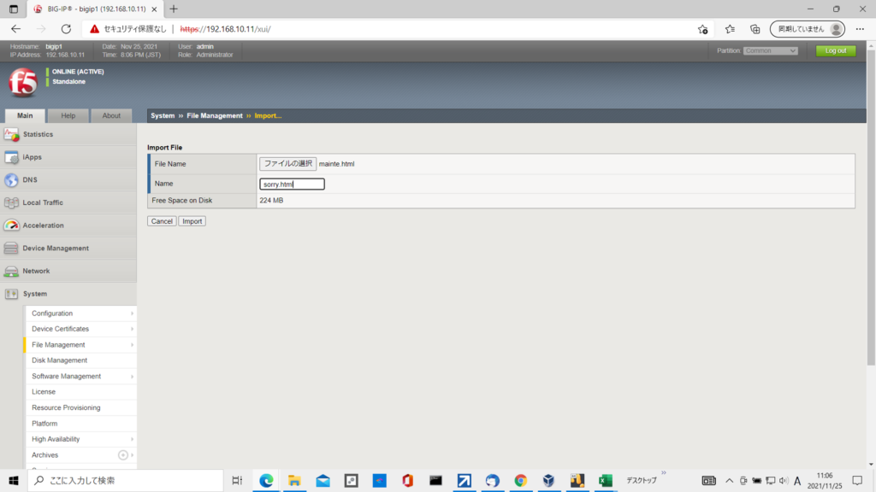
Task: Click the Name text field
Action: pyautogui.click(x=292, y=184)
